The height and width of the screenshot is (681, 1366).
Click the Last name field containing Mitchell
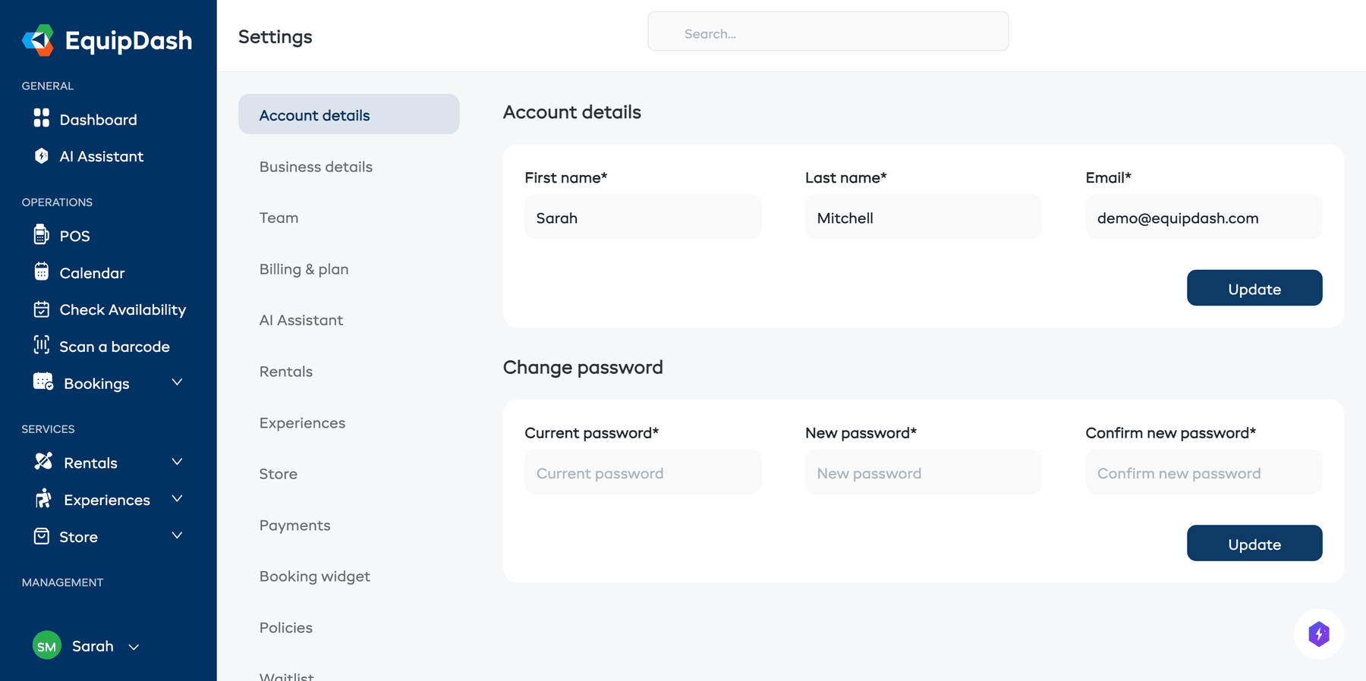924,217
